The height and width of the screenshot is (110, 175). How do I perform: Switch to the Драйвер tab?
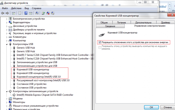pos(165,22)
